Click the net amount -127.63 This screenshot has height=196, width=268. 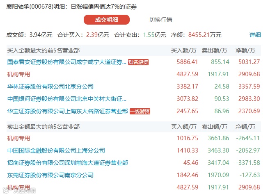click(250, 175)
